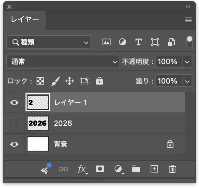Add a layer mask icon
Image resolution: width=199 pixels, height=188 pixels.
pyautogui.click(x=100, y=169)
